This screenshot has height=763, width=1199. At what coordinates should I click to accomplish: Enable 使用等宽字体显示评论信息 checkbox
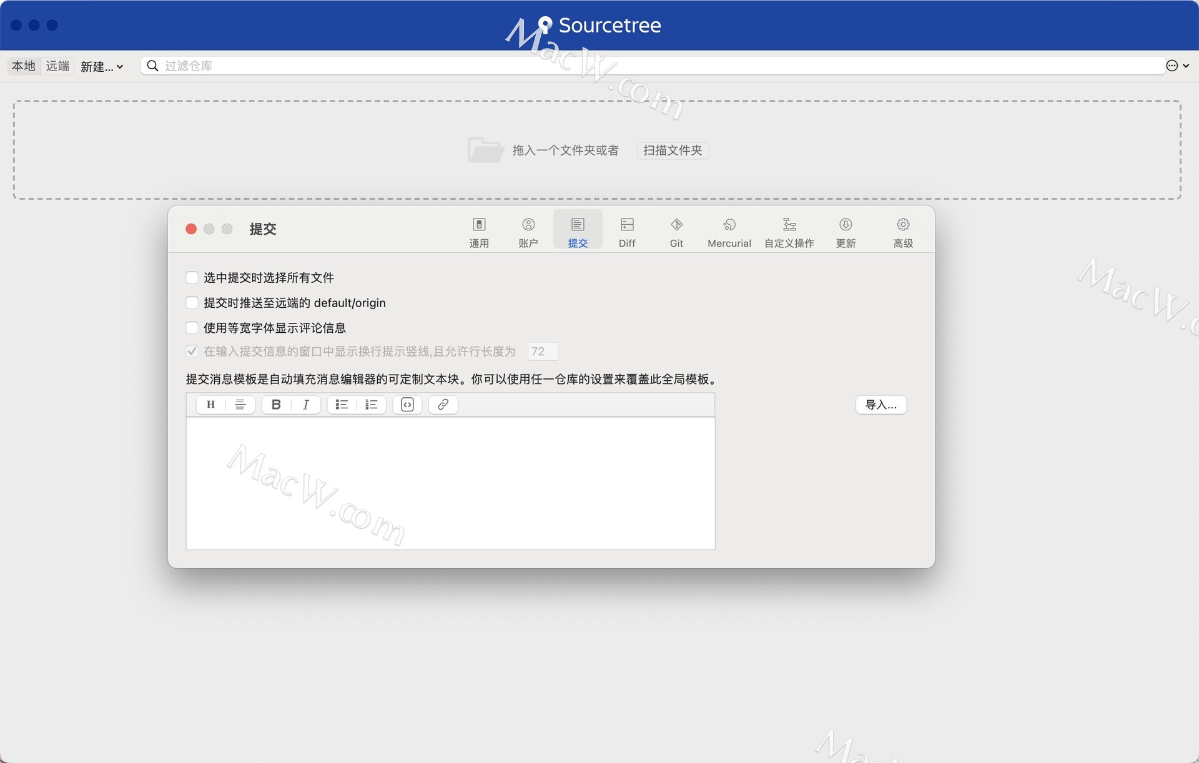(192, 328)
